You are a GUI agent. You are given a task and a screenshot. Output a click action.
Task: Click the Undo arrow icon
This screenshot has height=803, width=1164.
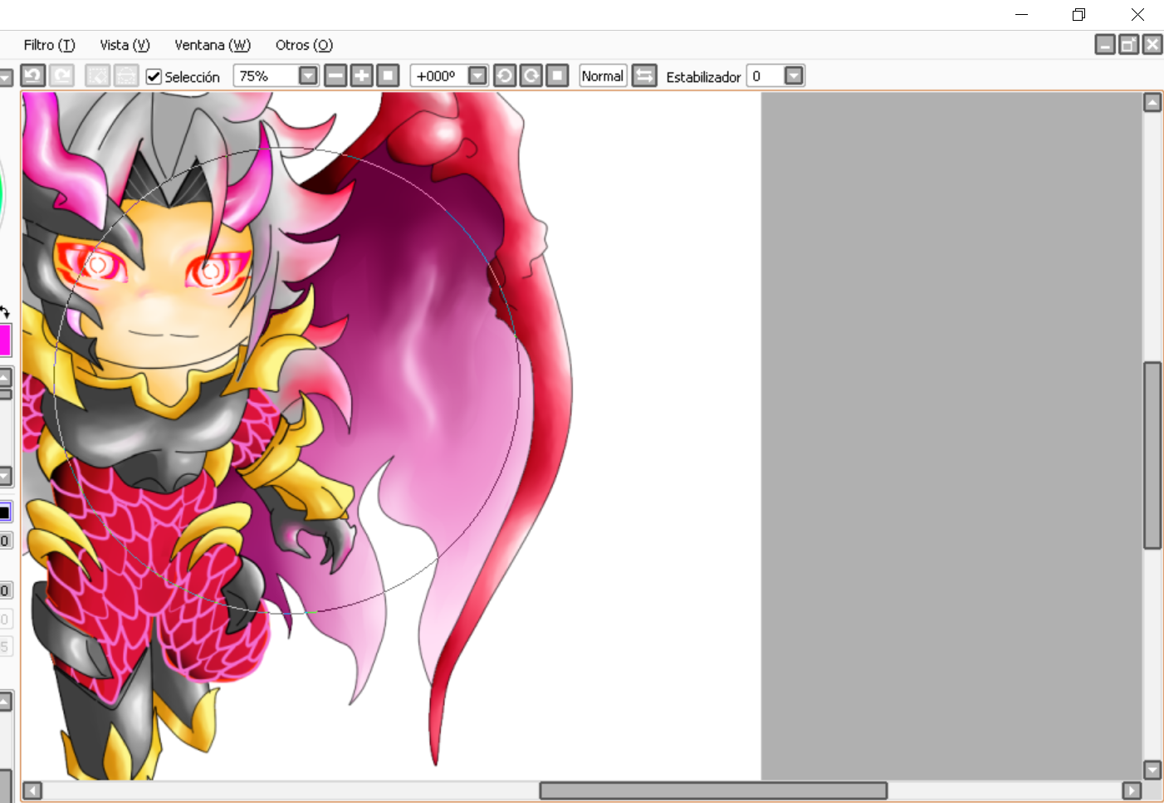point(32,76)
